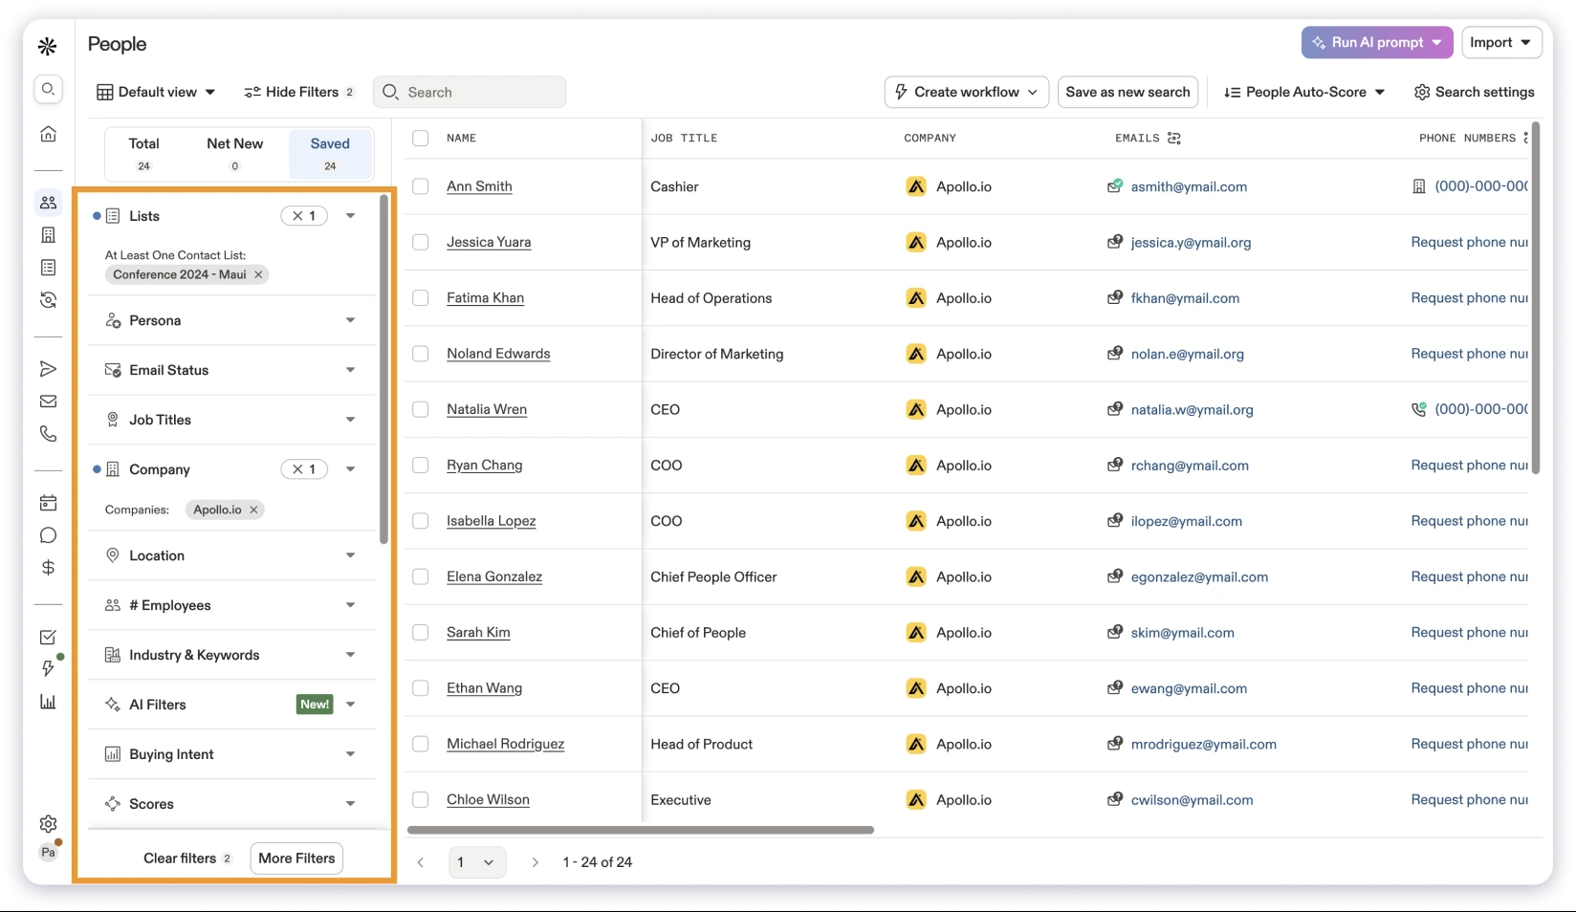Screen dimensions: 1576x912
Task: Open the Tasks checkbox icon in sidebar
Action: point(48,636)
